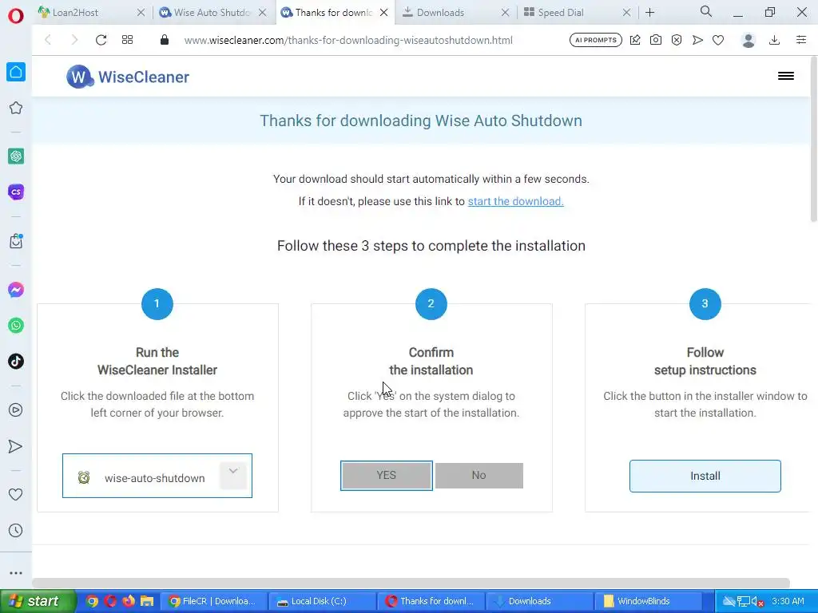Click the YES confirmation button
The width and height of the screenshot is (818, 613).
[x=387, y=476]
